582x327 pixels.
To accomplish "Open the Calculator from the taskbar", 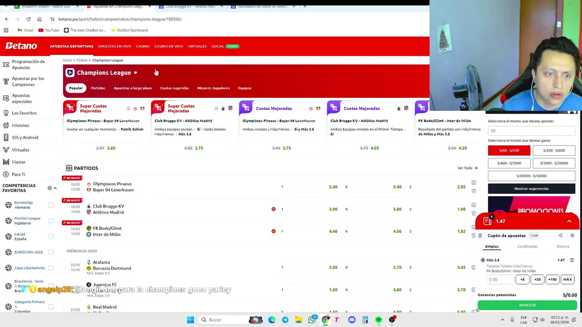I will tap(365, 320).
